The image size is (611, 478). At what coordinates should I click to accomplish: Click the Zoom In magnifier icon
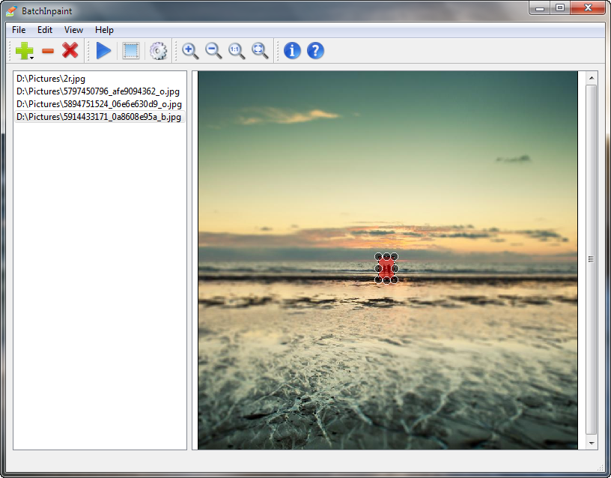tap(190, 51)
